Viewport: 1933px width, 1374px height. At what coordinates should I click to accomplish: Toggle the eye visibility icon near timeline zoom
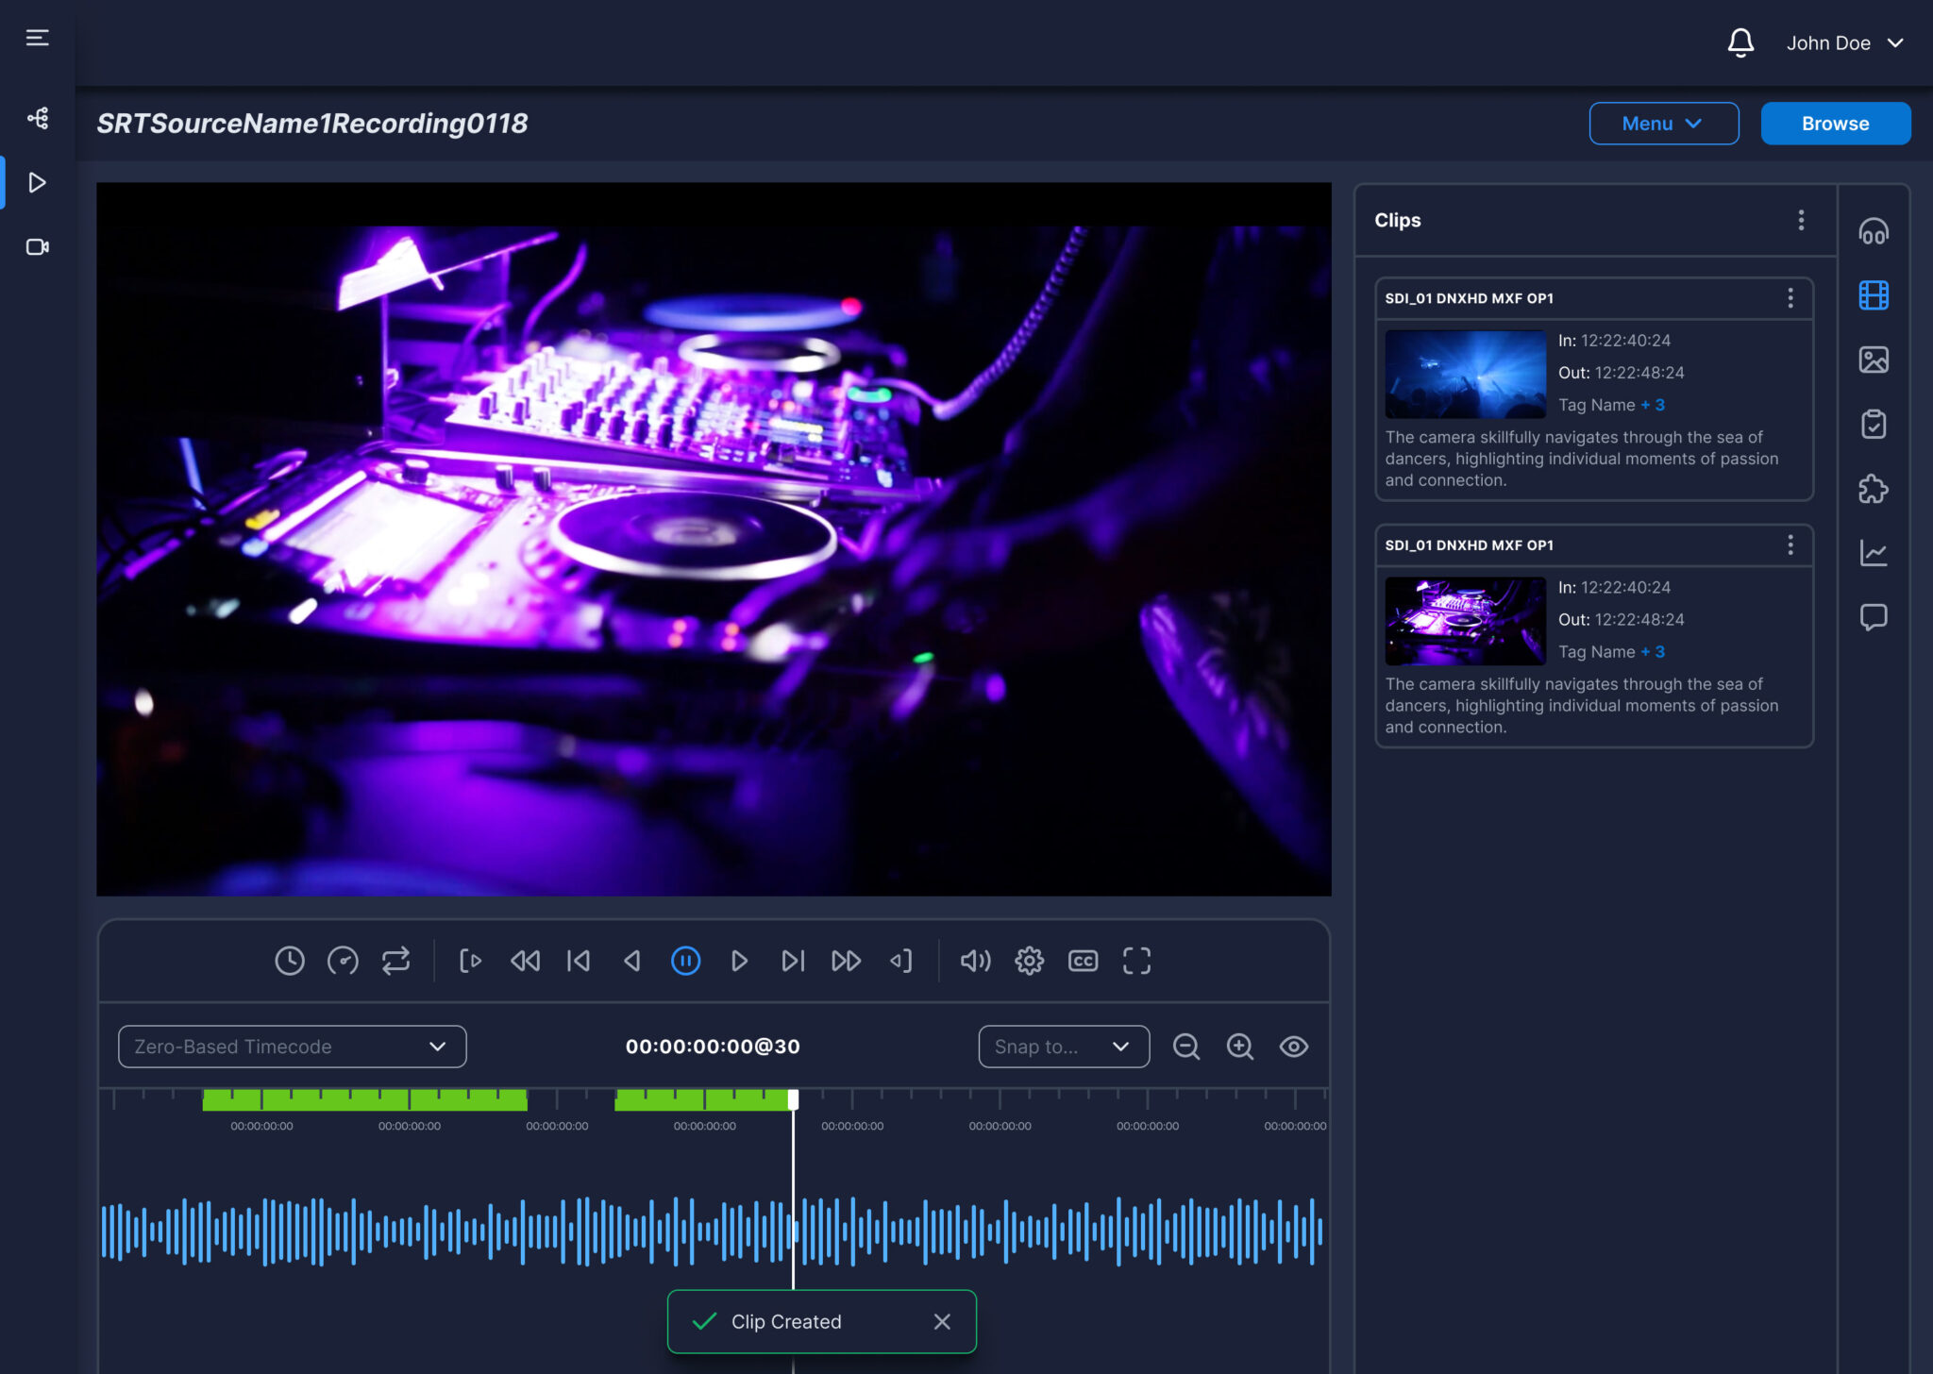[x=1292, y=1047]
